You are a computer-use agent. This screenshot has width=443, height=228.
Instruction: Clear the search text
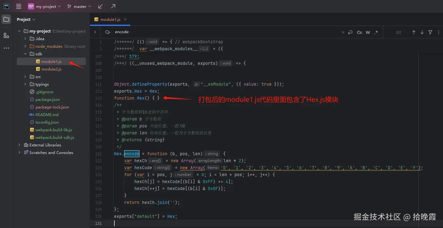343,32
